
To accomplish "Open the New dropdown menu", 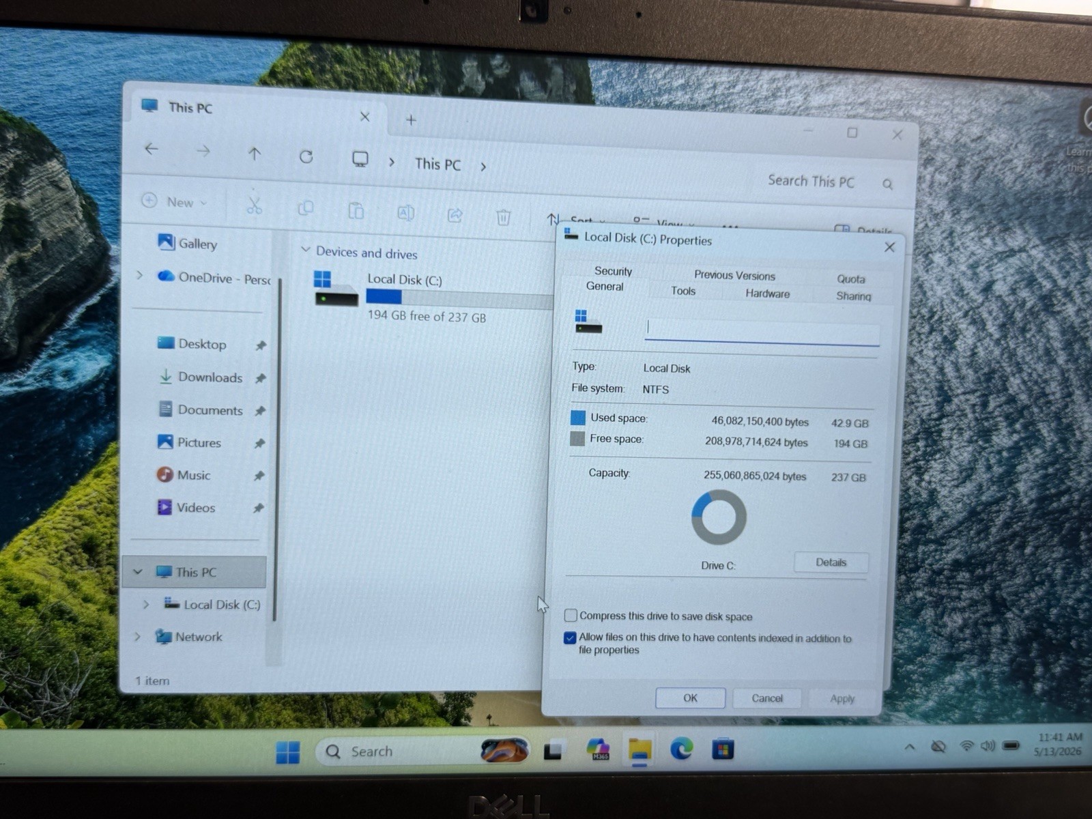I will tap(175, 201).
